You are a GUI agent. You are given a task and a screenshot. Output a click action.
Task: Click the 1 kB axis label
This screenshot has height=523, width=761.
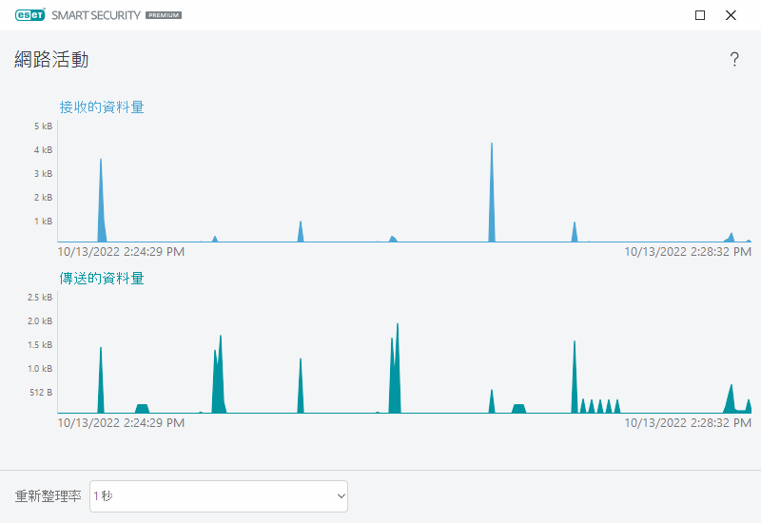(x=43, y=222)
